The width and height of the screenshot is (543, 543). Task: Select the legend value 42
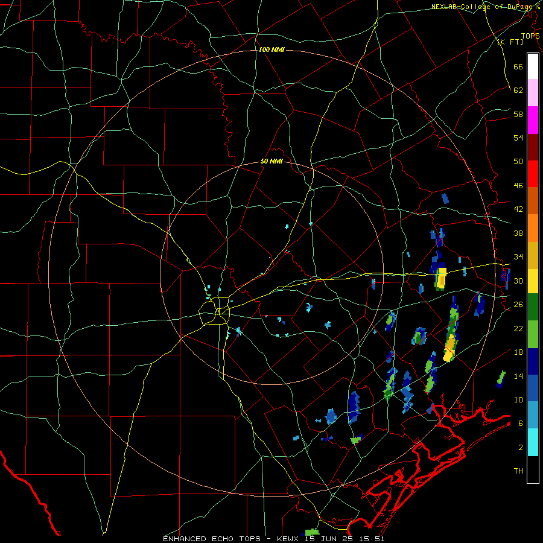[518, 209]
